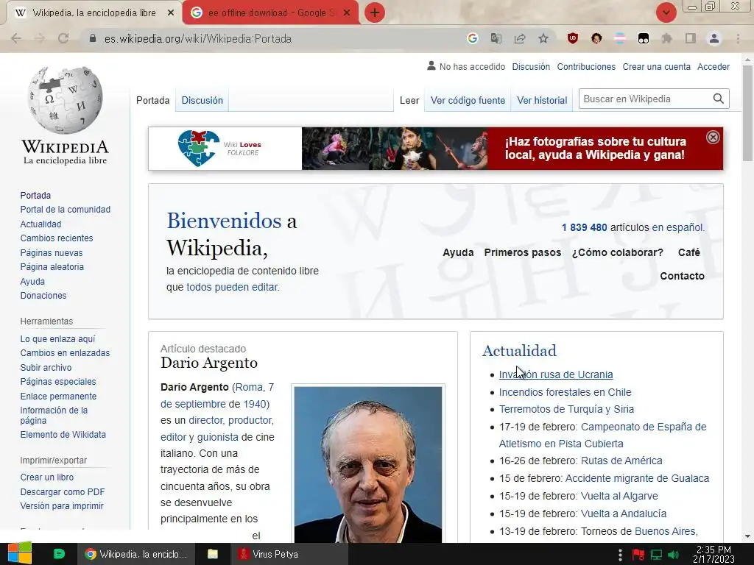754x565 pixels.
Task: Click the Google icon in address bar
Action: pos(472,38)
